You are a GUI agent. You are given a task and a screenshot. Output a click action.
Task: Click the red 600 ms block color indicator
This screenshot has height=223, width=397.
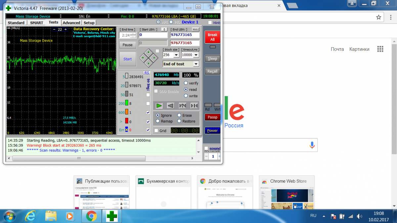coord(126,112)
